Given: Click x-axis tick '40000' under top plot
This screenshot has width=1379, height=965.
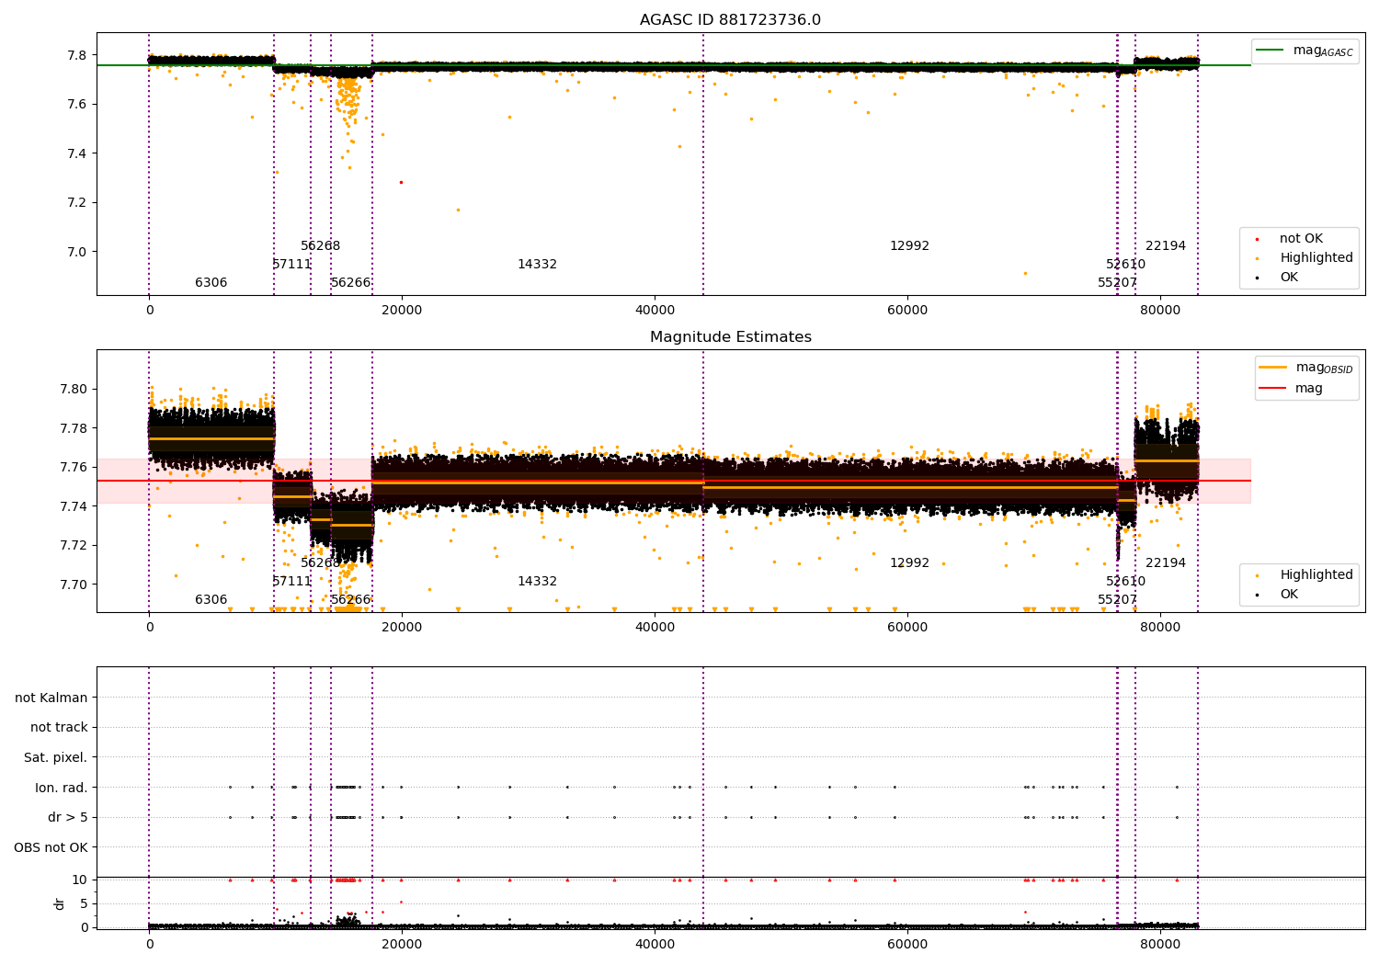Looking at the screenshot, I should click(655, 311).
